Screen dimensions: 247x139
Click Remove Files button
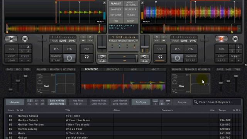(99, 100)
